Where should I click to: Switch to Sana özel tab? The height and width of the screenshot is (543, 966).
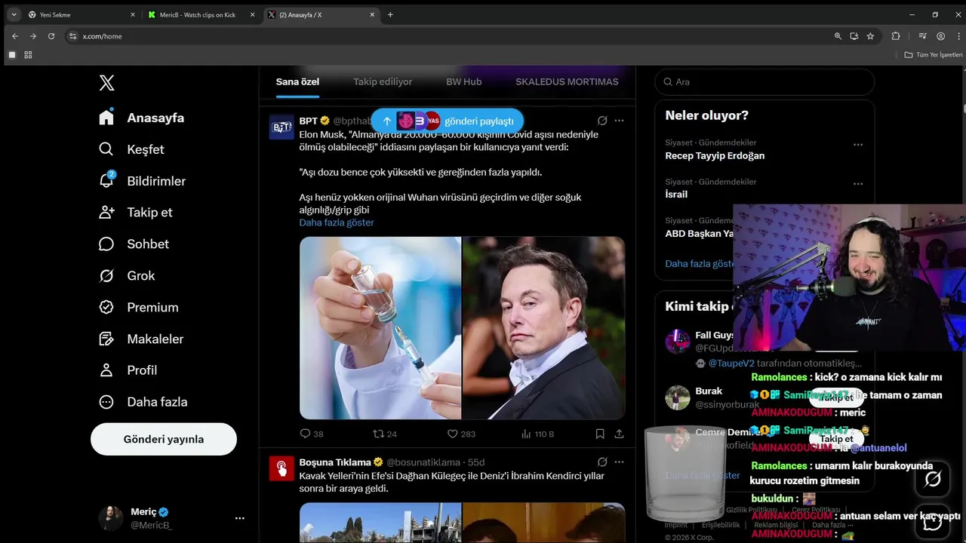297,81
